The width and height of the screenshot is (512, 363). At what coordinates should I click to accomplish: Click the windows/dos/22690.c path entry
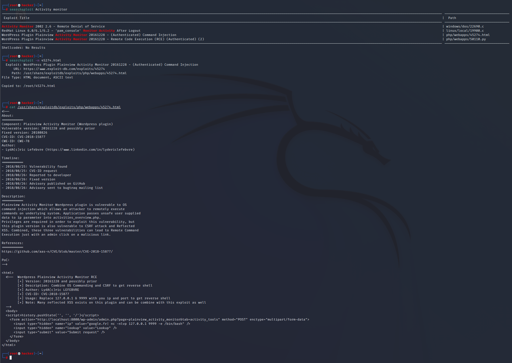465,26
